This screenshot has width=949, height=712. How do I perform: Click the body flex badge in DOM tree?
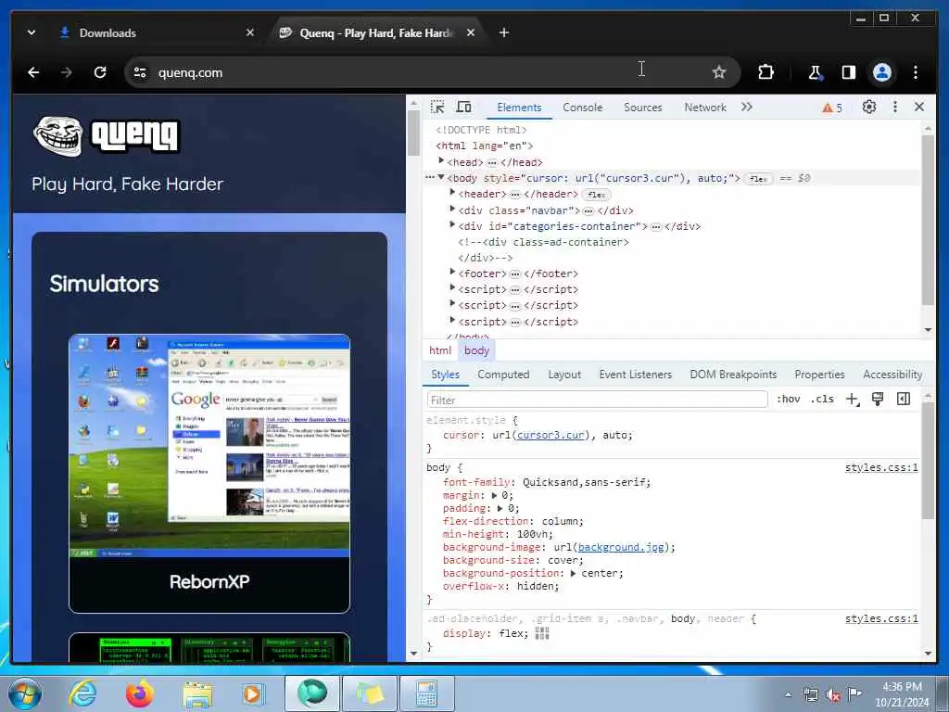tap(758, 179)
